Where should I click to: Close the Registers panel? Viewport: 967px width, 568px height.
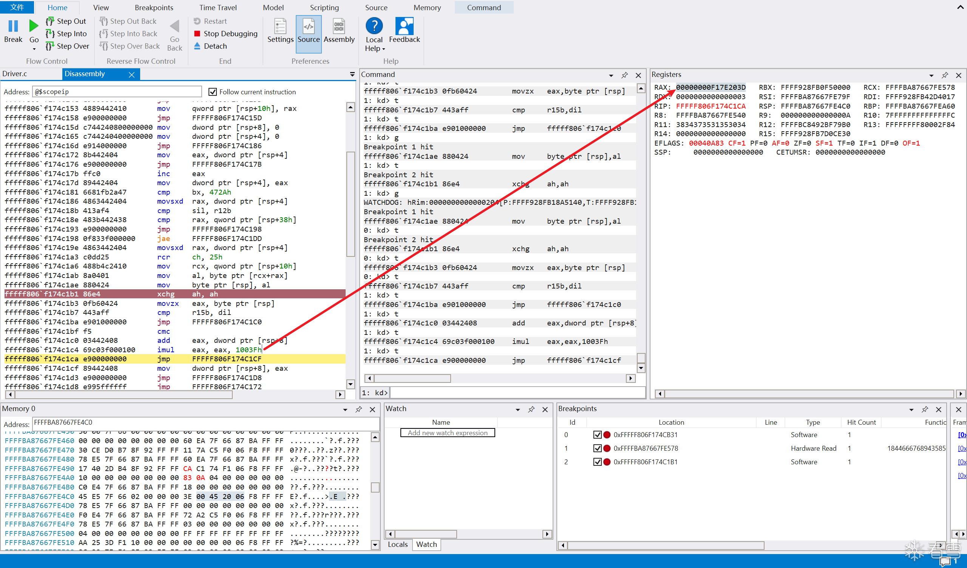click(x=959, y=75)
